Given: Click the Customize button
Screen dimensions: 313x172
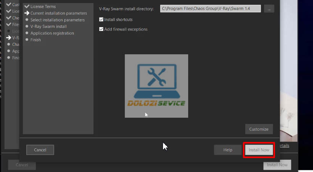Looking at the screenshot, I should (x=259, y=129).
